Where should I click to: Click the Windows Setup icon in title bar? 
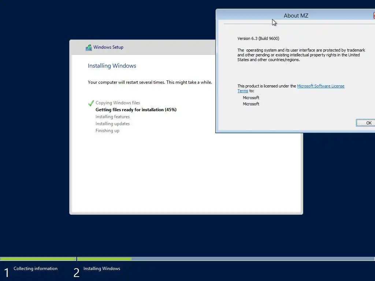point(89,47)
